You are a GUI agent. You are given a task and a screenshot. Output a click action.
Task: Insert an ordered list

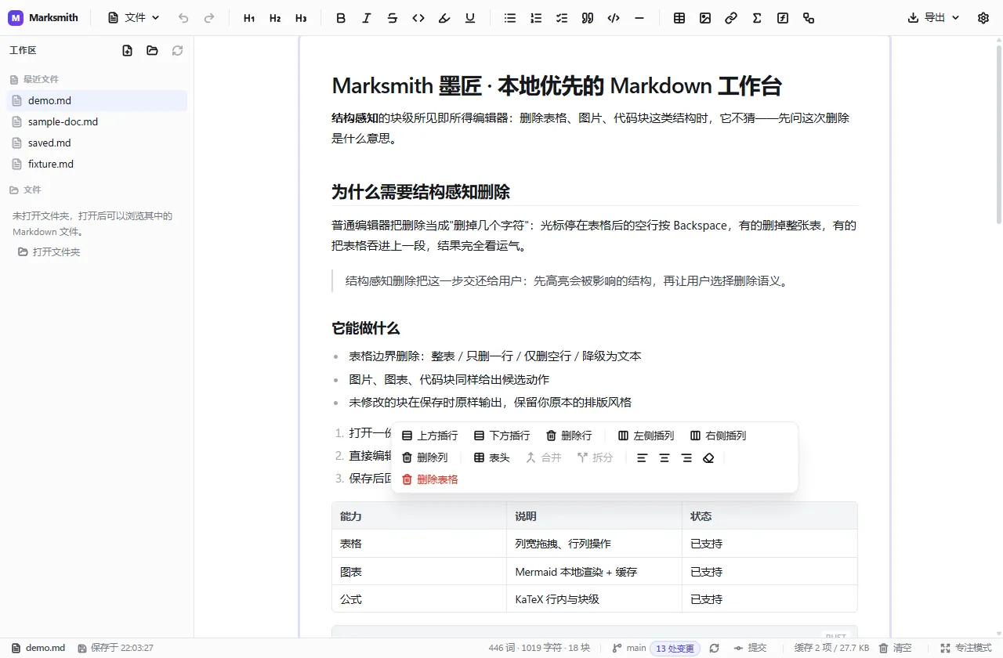(x=536, y=18)
